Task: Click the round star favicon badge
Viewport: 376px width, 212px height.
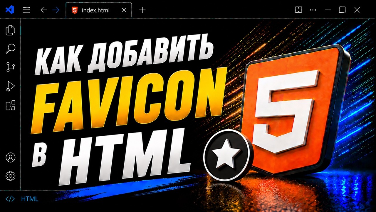Action: pyautogui.click(x=228, y=155)
